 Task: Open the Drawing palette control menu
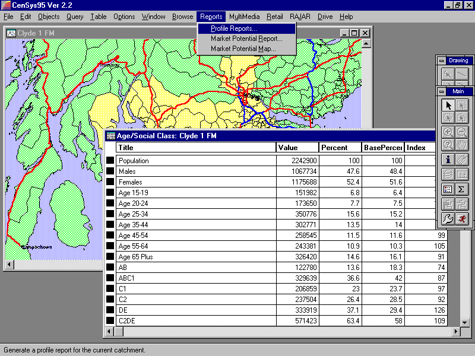441,61
